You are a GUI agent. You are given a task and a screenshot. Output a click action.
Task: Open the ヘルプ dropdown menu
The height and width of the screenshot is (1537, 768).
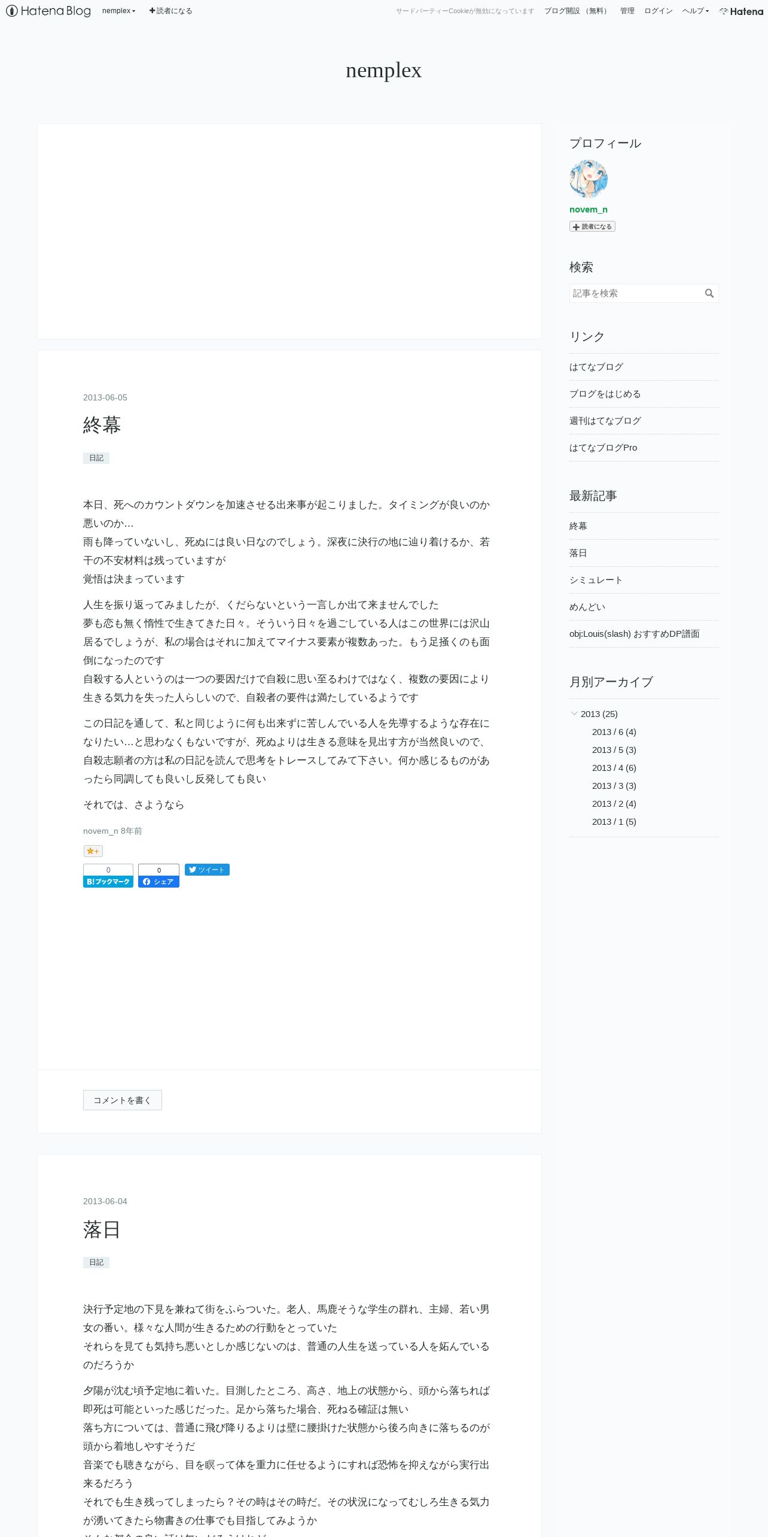pos(695,11)
